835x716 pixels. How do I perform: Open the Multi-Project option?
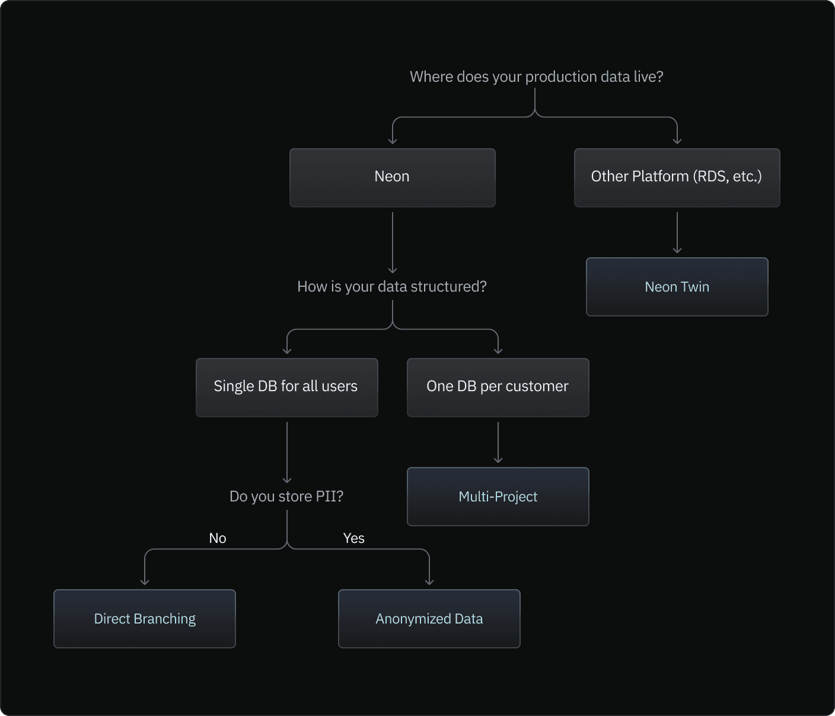498,497
